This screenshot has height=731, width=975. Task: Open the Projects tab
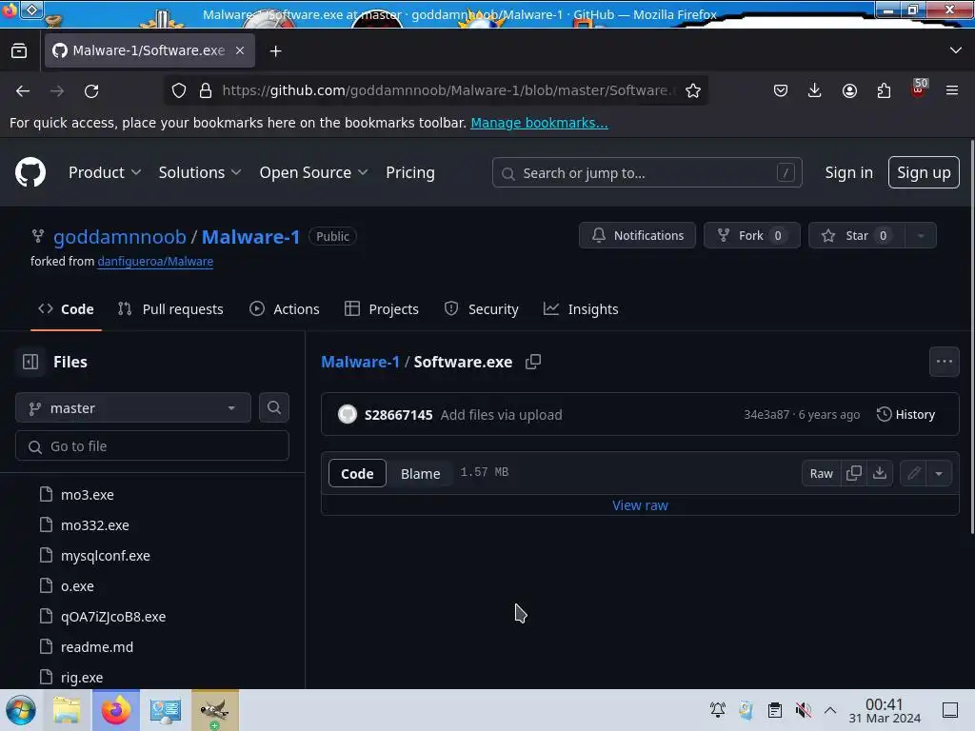pyautogui.click(x=381, y=309)
